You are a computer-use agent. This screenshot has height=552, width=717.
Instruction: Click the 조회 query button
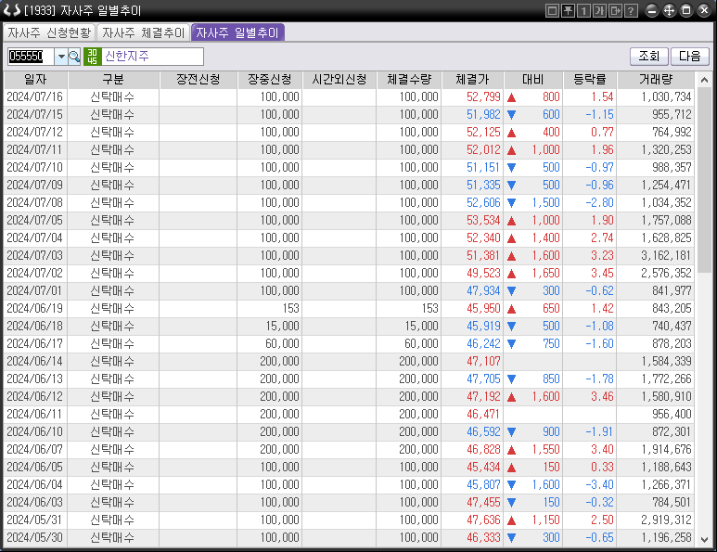(649, 57)
